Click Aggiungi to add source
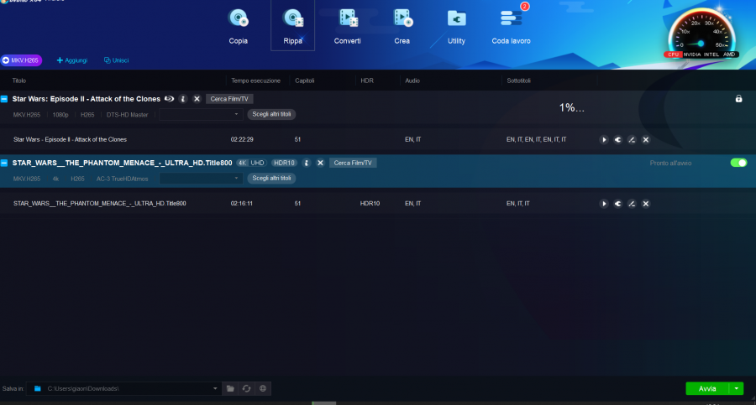This screenshot has width=756, height=405. (72, 60)
